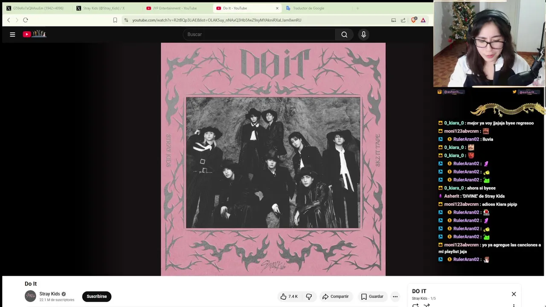Click the URL address bar
546x307 pixels.
coord(256,20)
